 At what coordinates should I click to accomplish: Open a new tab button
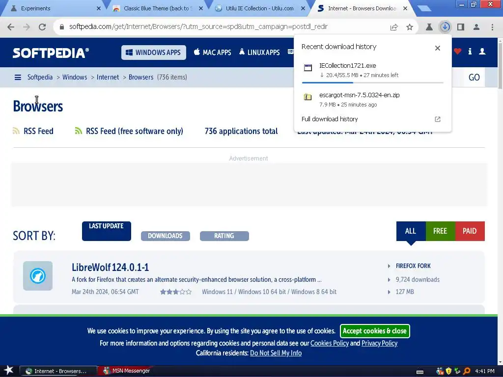coord(424,9)
